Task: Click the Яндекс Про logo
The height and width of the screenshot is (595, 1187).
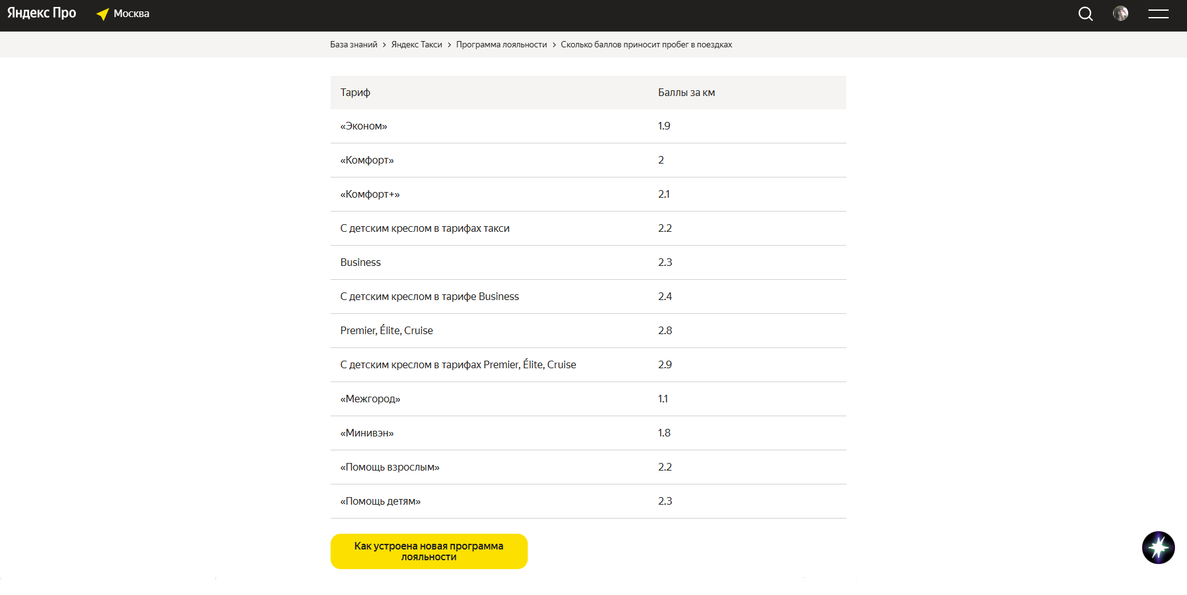Action: tap(42, 13)
